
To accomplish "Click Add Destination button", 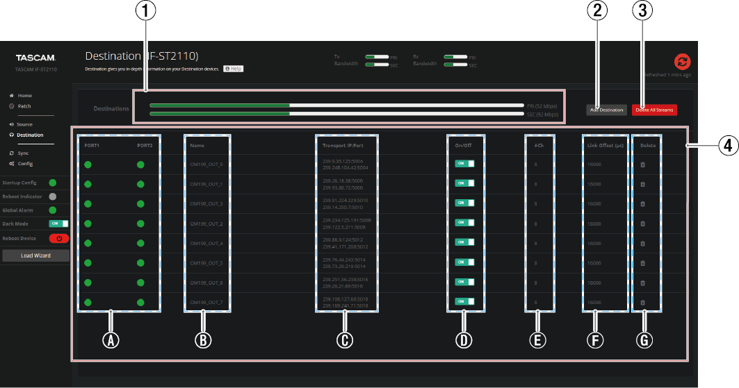I will [607, 110].
